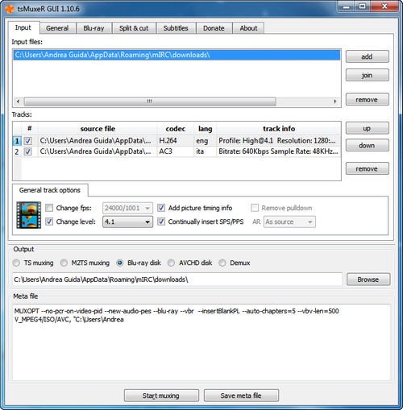Click the Profile: High@4.1 track info cell

(x=279, y=141)
